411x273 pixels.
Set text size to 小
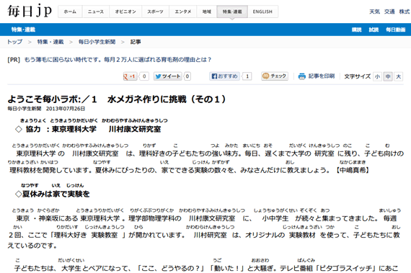click(x=377, y=76)
